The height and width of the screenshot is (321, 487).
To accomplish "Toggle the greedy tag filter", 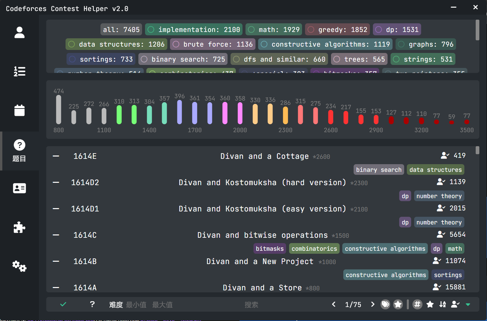I will (x=338, y=30).
